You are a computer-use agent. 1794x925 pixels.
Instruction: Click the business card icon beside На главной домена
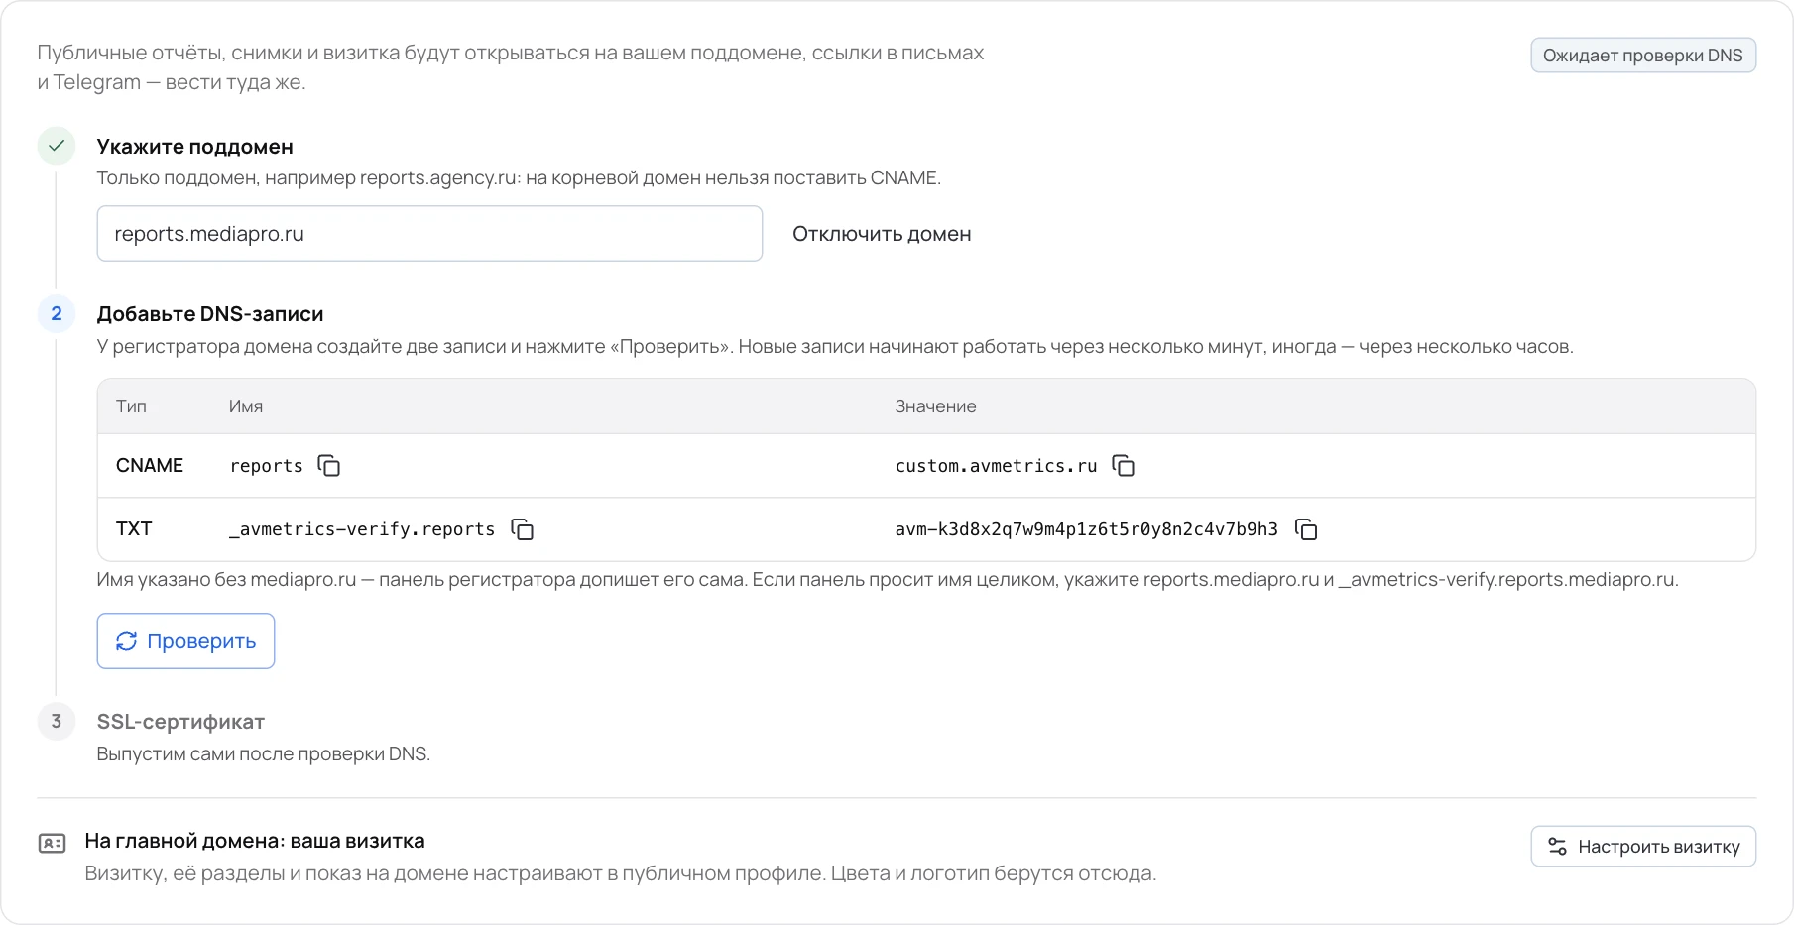pos(52,844)
